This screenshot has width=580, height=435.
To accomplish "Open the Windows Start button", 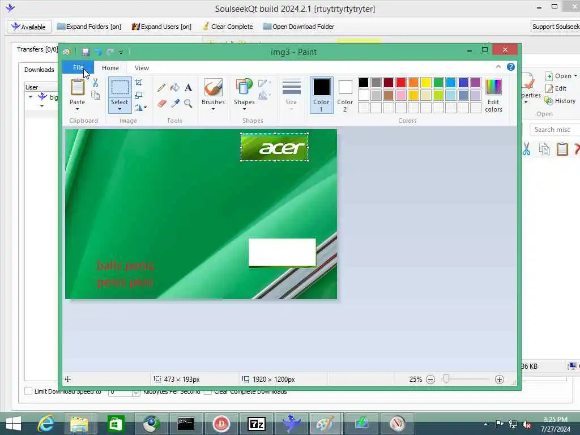I will pos(14,424).
